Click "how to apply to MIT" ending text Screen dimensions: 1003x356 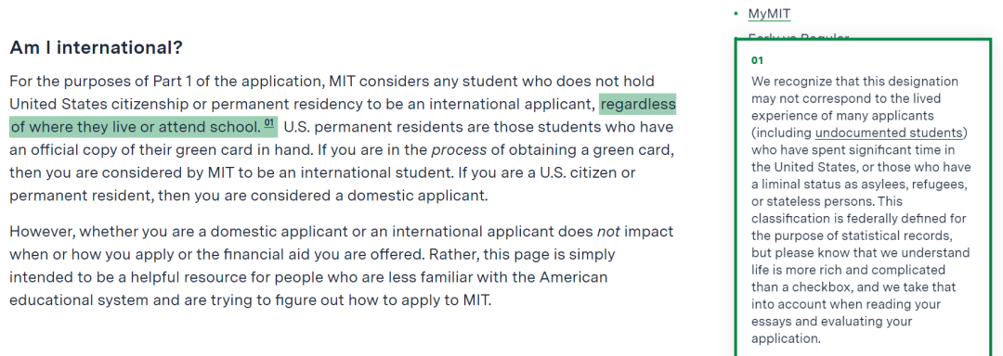423,300
